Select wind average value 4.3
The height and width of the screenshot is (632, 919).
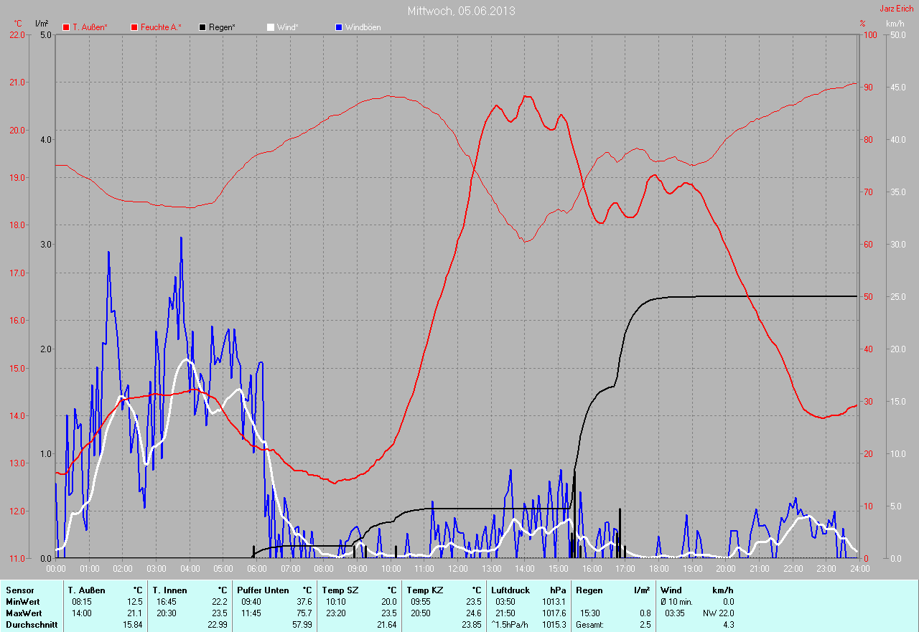[x=729, y=625]
